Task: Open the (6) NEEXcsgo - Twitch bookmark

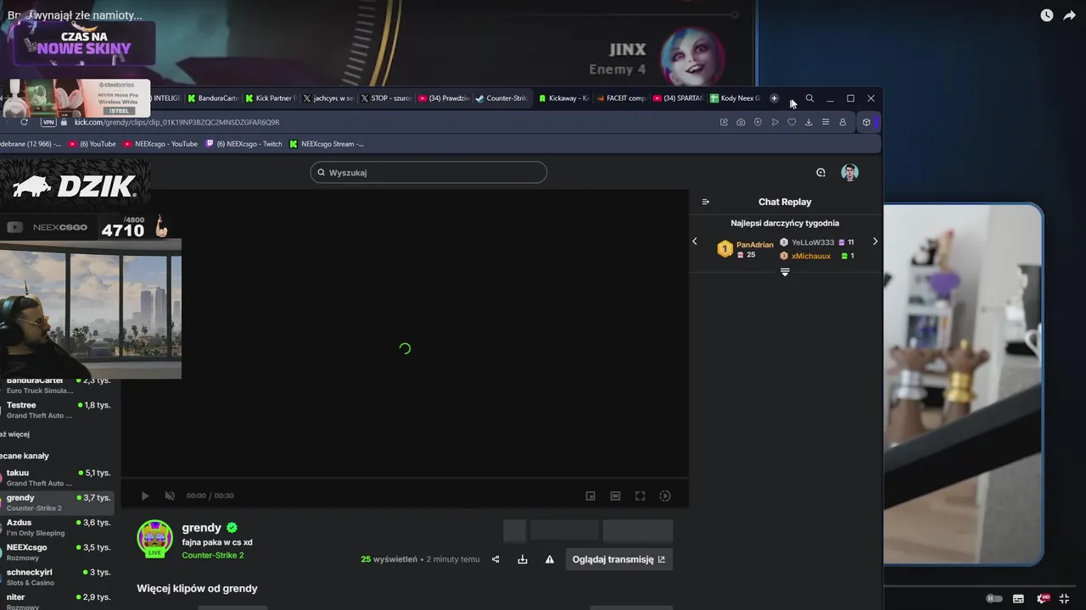Action: [244, 144]
